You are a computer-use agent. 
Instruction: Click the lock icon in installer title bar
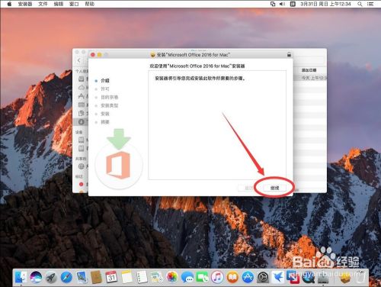click(289, 54)
